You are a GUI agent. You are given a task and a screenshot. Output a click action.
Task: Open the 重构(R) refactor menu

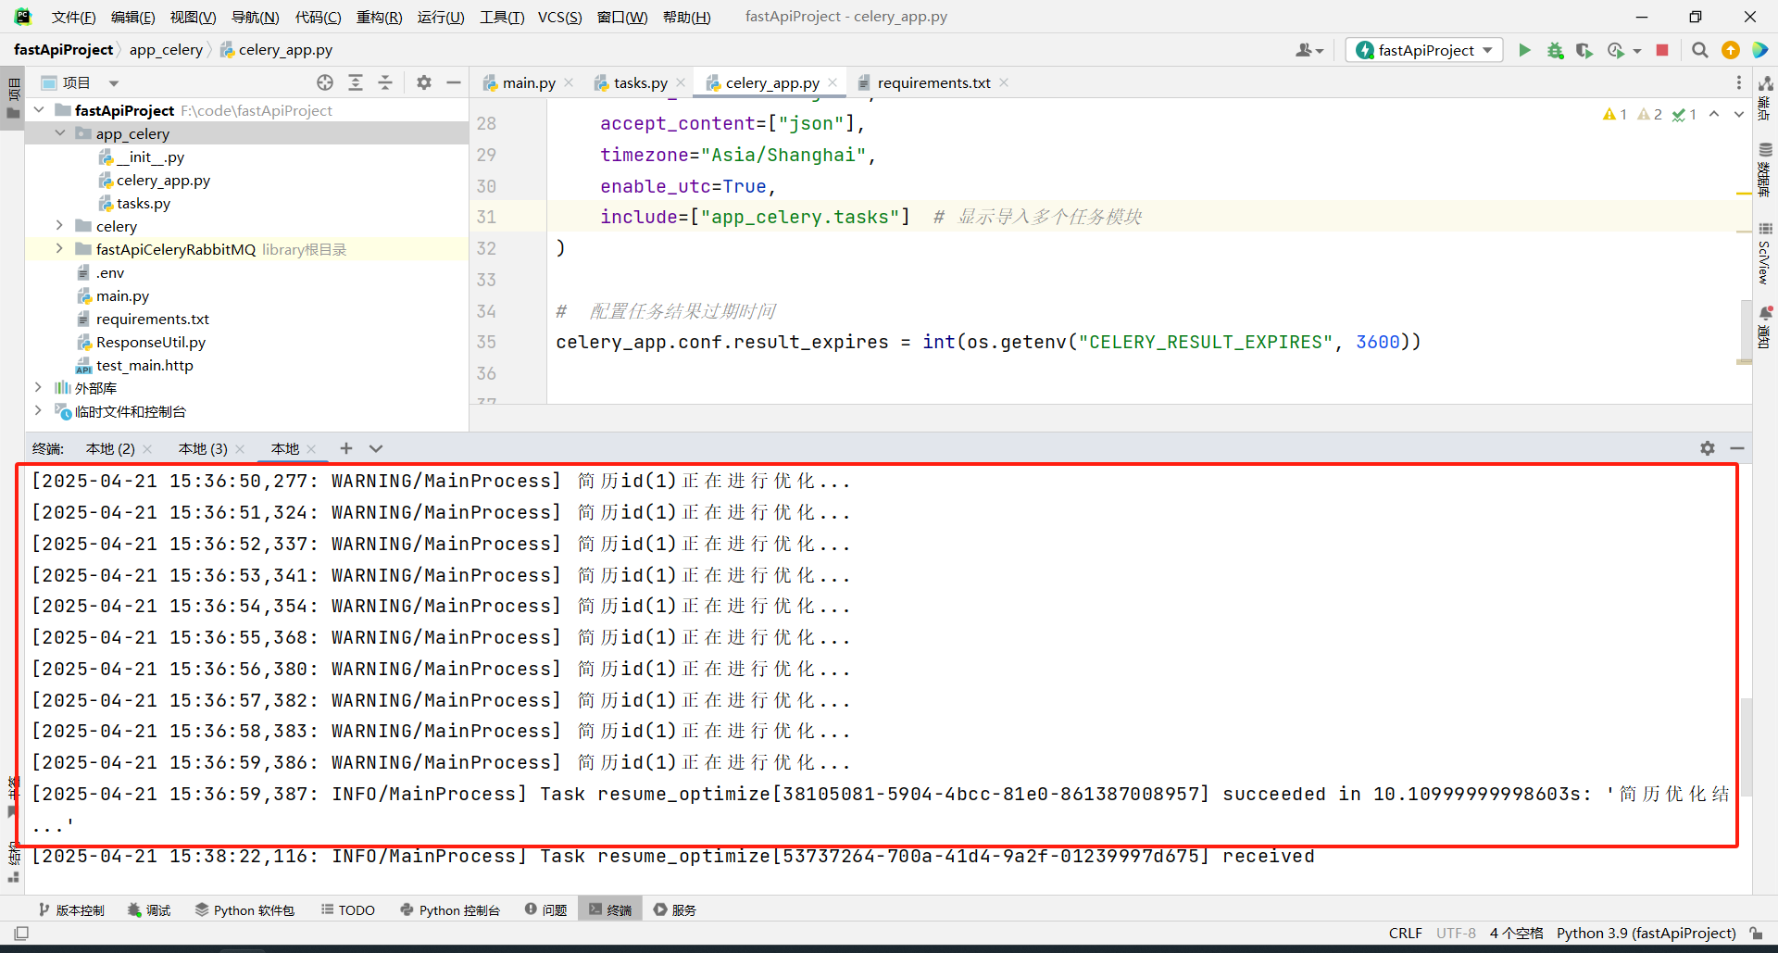pos(380,17)
